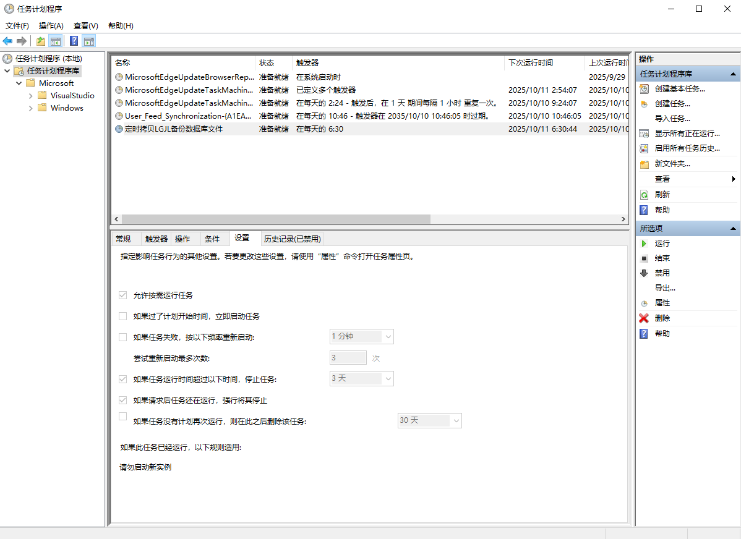Click the red X 删除 icon

[x=644, y=318]
